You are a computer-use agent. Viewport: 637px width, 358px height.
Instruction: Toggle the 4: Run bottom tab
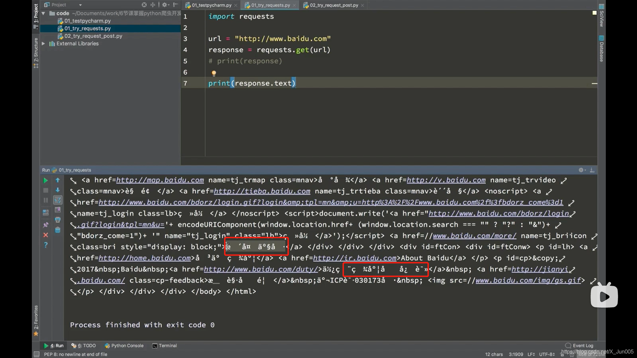[x=53, y=346]
